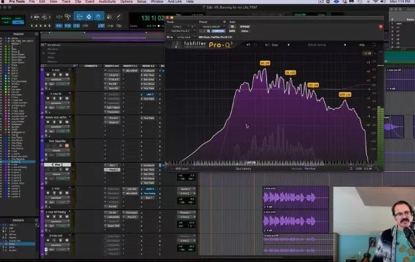Image resolution: width=415 pixels, height=262 pixels.
Task: Open waveform view selector on 'c vox' track
Action: click(57, 197)
